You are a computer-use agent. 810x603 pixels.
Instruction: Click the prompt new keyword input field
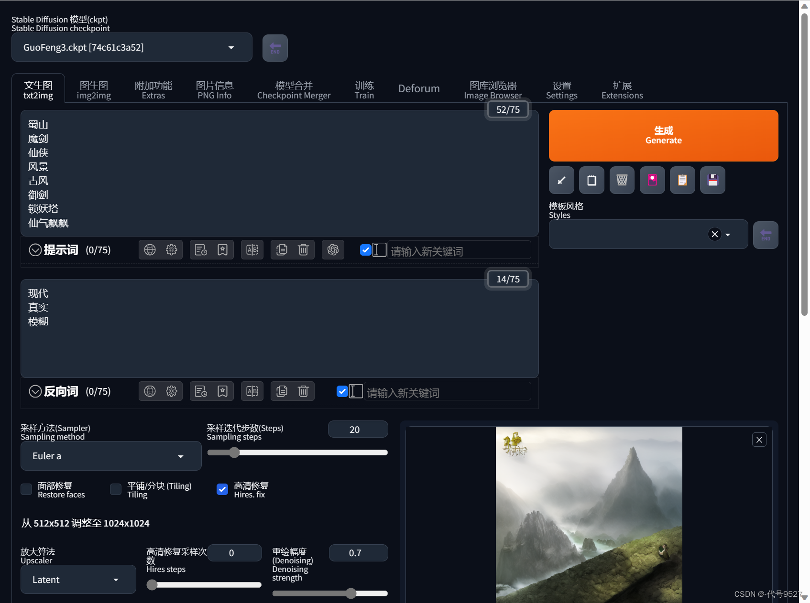[459, 250]
